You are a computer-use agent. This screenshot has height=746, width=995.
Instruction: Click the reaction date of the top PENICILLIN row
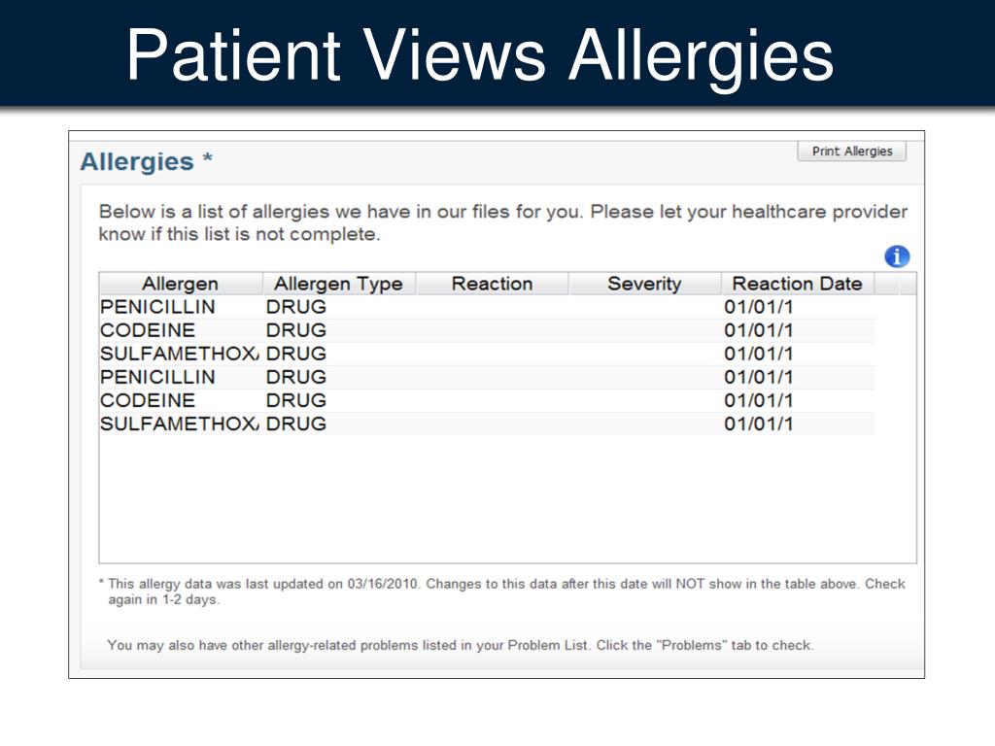click(x=758, y=307)
